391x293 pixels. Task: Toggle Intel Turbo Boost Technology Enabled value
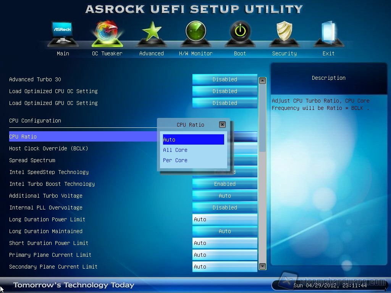(225, 184)
